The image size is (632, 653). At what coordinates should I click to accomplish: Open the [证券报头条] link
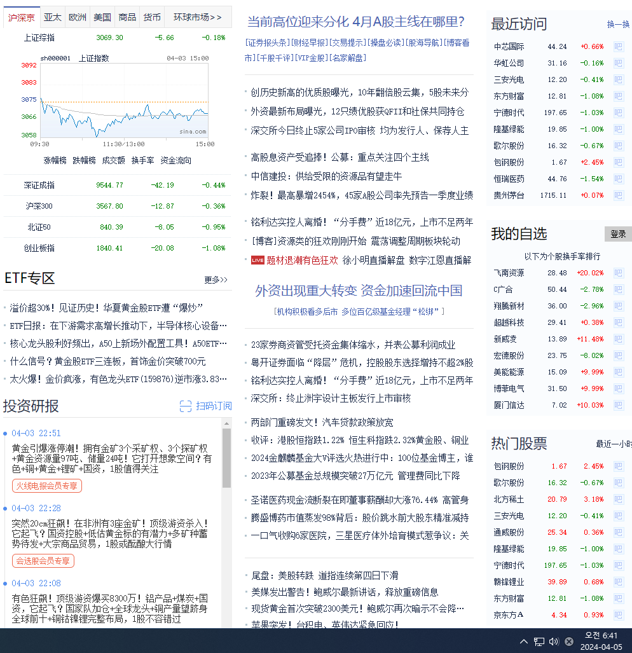pyautogui.click(x=267, y=43)
